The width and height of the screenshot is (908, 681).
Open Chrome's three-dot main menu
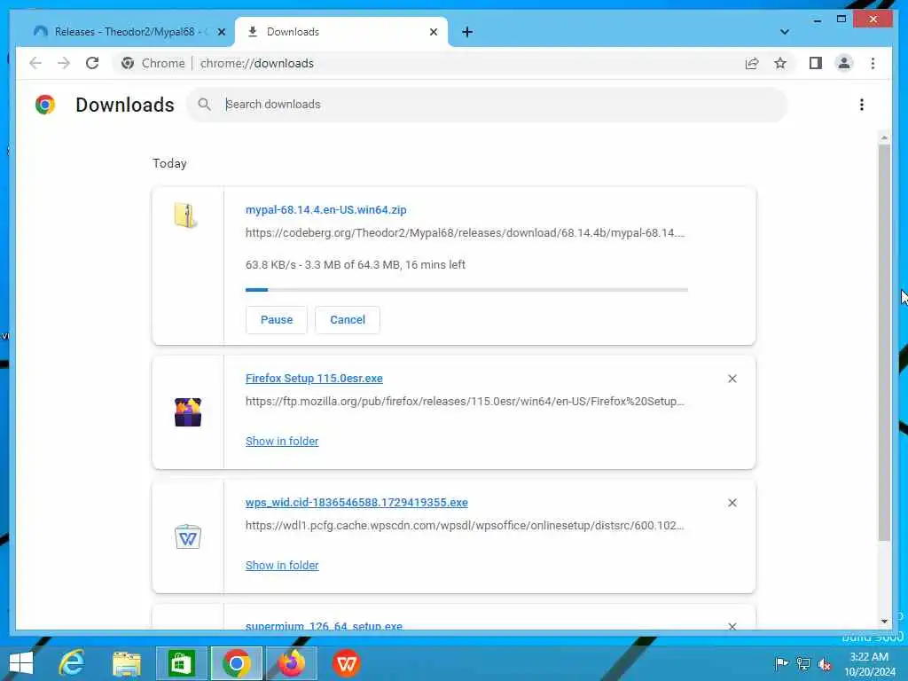pyautogui.click(x=873, y=63)
